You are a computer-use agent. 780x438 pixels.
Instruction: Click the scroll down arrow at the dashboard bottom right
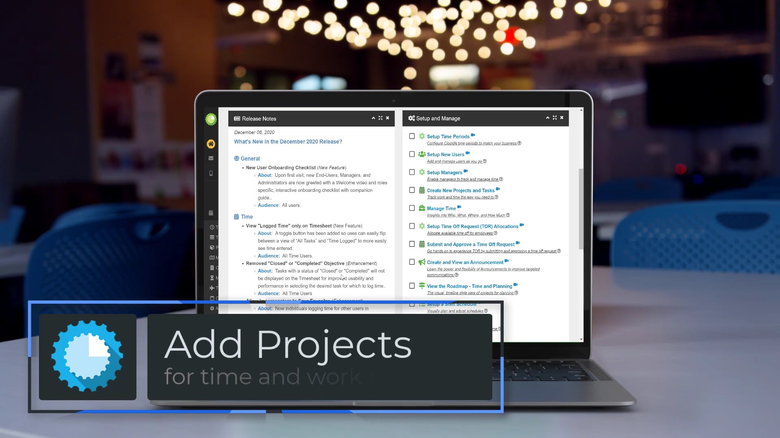tap(581, 339)
